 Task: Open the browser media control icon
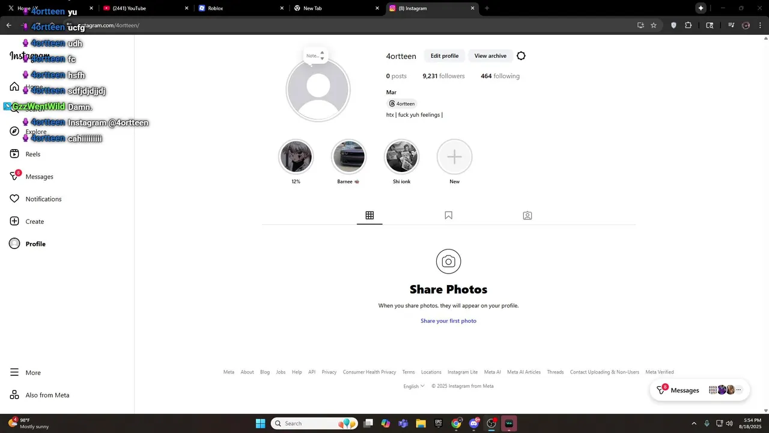tap(731, 25)
